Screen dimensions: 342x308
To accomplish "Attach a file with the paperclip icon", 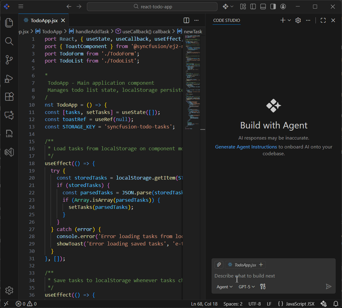I will (219, 265).
